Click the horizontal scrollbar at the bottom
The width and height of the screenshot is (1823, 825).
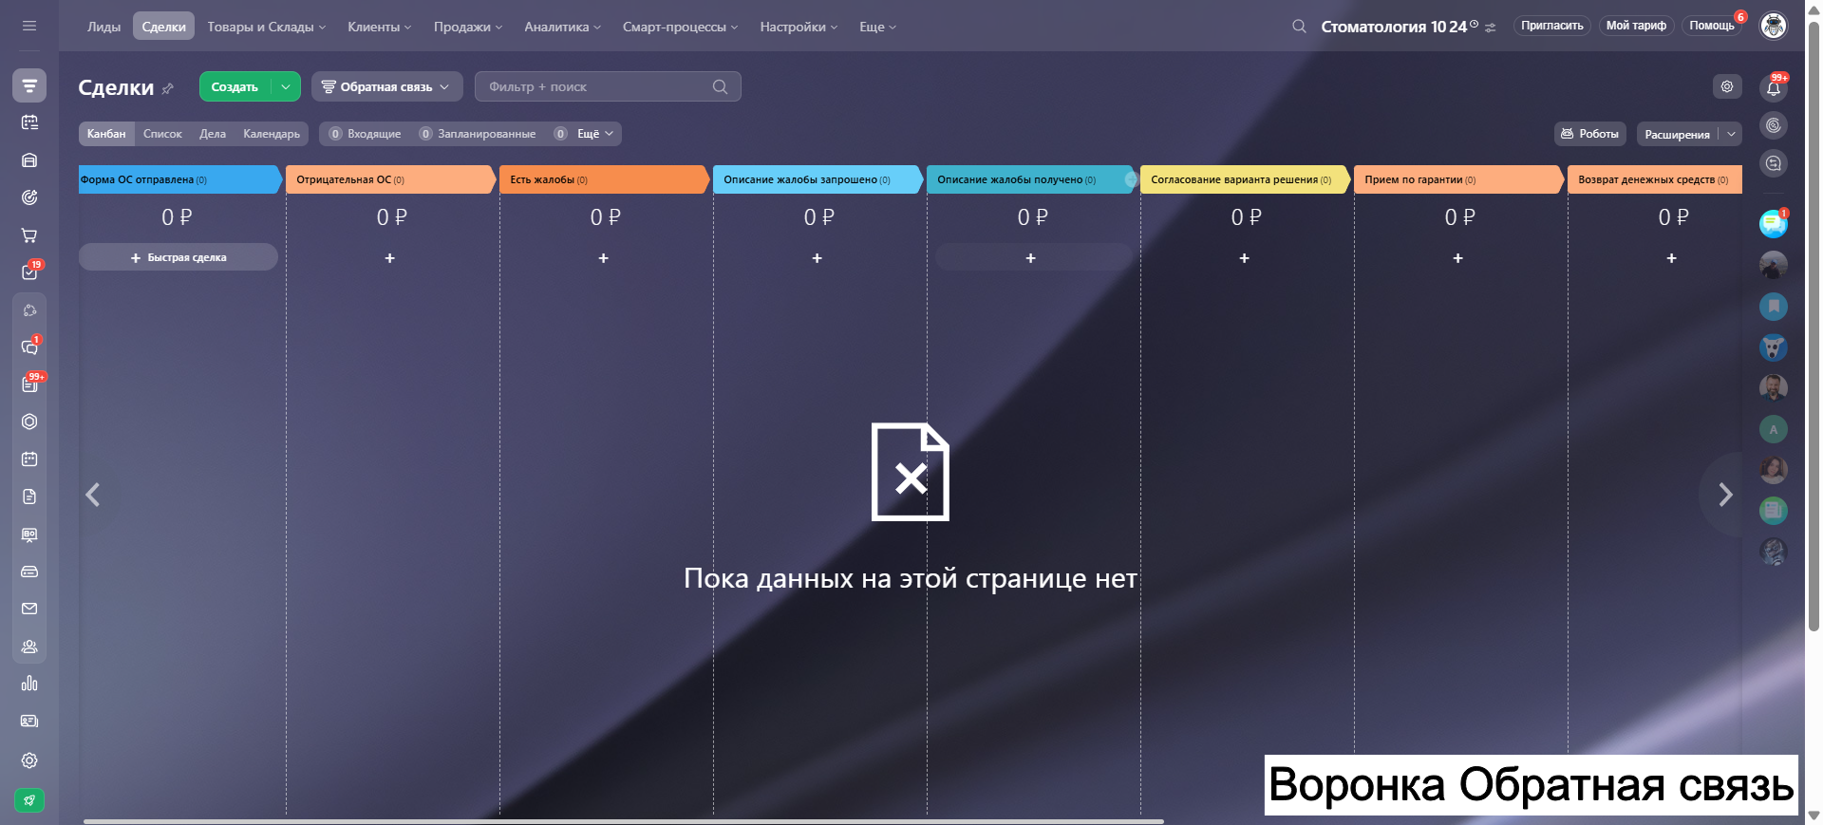tap(624, 821)
